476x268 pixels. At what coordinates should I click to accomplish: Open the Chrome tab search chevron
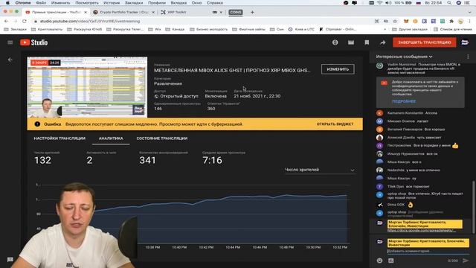[x=470, y=12]
